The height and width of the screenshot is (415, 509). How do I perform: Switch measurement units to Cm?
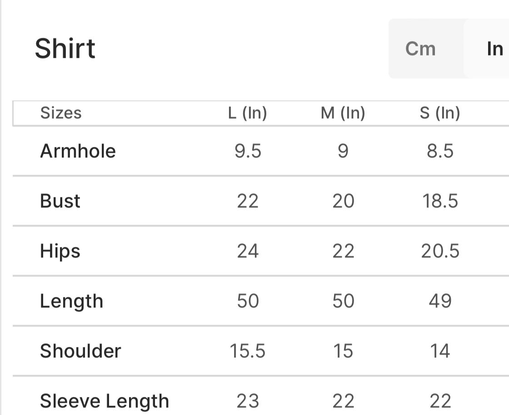(x=420, y=49)
